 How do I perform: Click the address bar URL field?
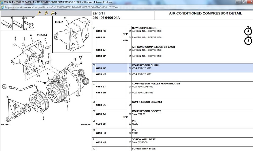[61, 7]
